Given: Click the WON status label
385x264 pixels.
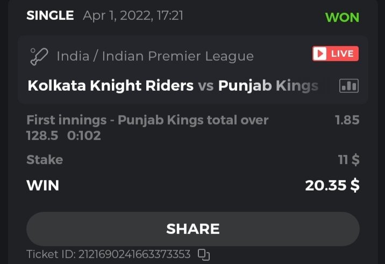Looking at the screenshot, I should coord(342,17).
